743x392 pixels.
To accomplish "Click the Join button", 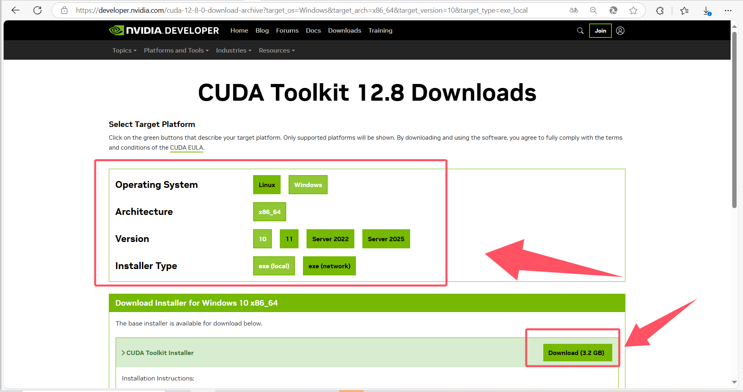I will 600,31.
